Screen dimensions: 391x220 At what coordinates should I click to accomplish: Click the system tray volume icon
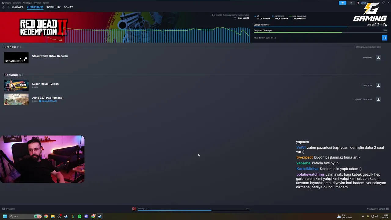pos(376,216)
